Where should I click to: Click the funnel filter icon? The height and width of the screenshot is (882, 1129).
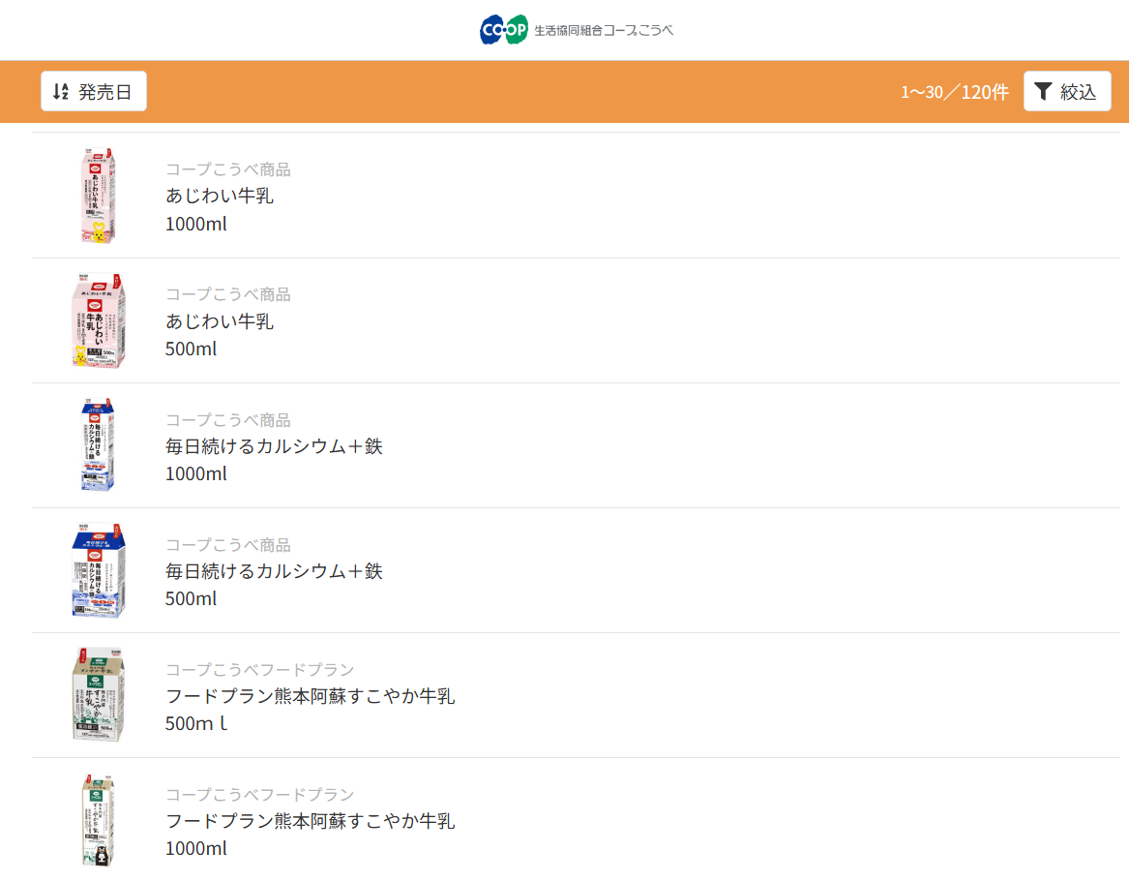pos(1043,92)
